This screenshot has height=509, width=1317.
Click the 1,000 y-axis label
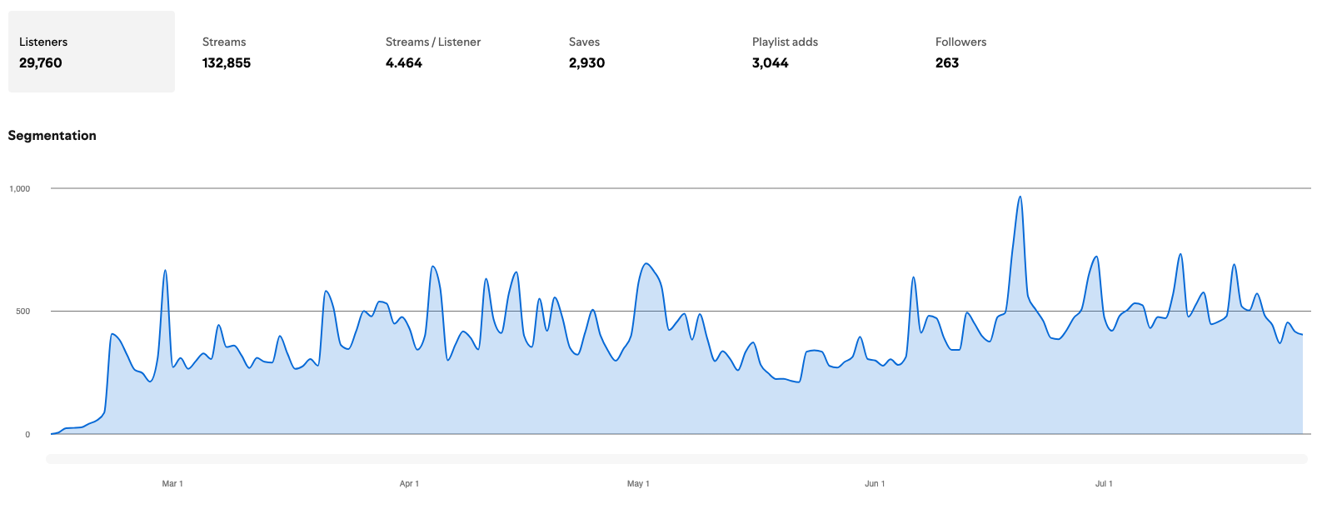pos(20,189)
